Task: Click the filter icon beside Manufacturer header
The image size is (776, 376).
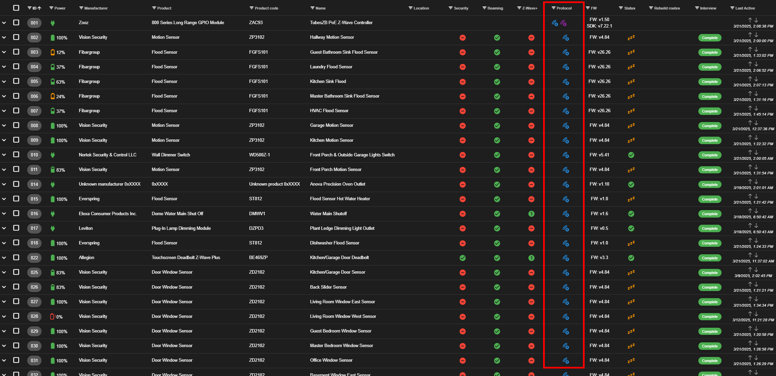Action: click(x=81, y=8)
